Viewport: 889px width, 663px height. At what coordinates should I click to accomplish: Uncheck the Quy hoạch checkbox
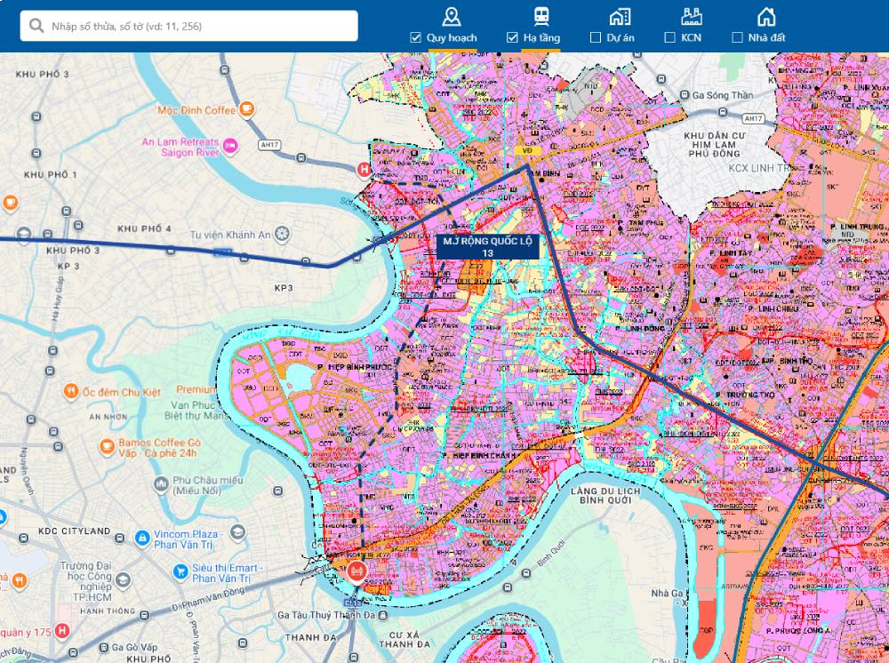click(415, 38)
